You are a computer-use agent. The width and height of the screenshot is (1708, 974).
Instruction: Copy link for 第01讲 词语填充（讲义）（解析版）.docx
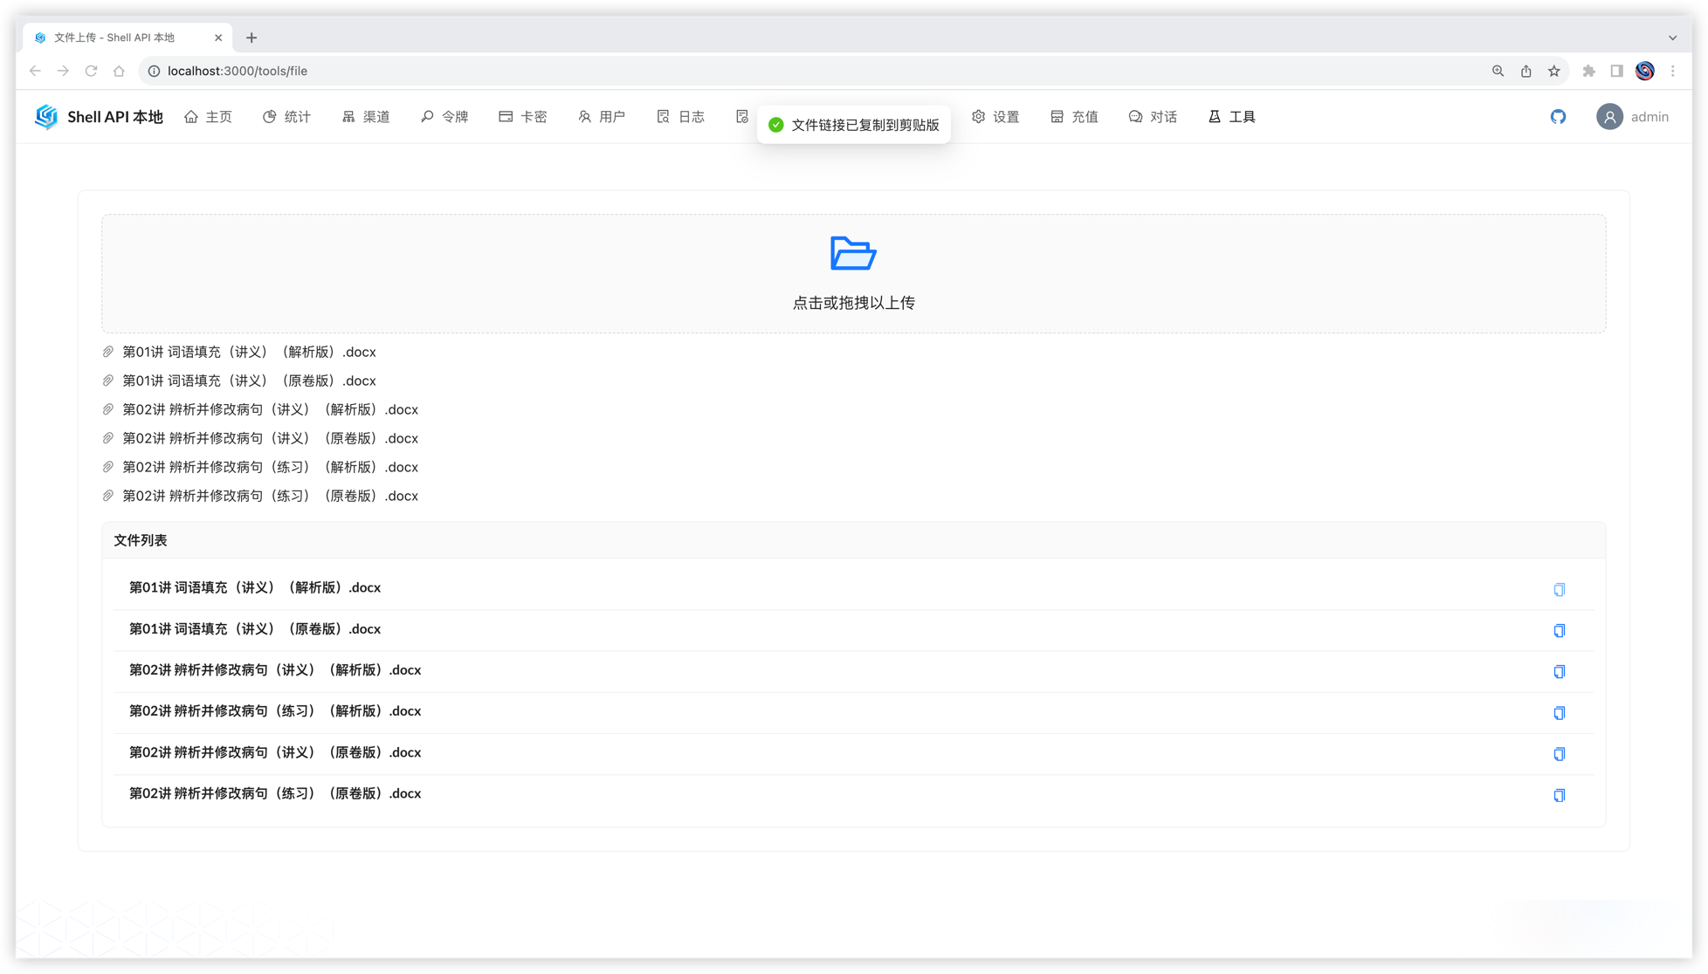(1559, 590)
